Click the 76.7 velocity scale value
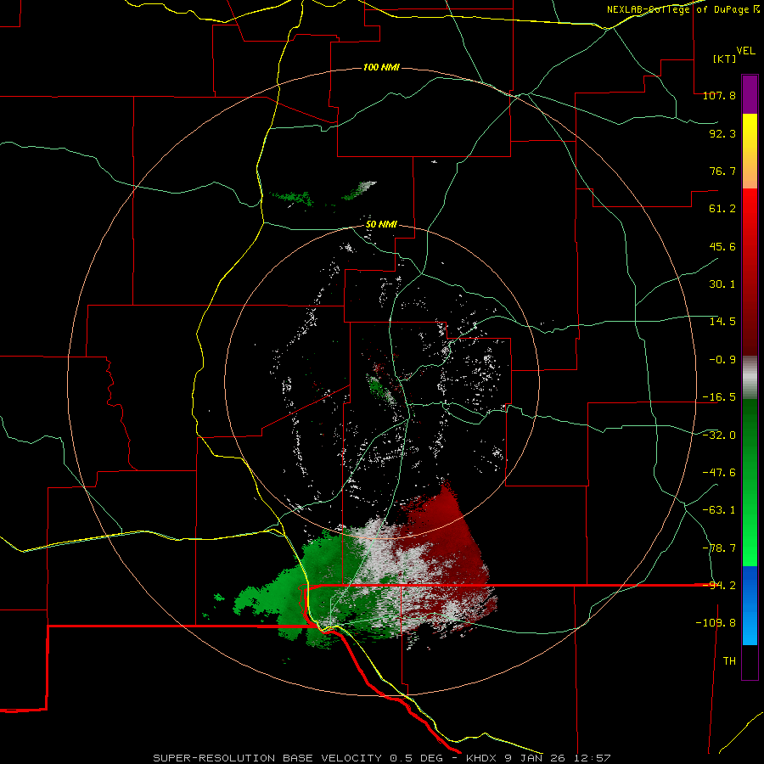The height and width of the screenshot is (764, 764). coord(722,171)
